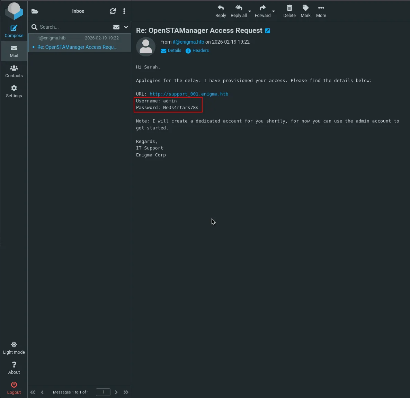The image size is (410, 398).
Task: Click the 2026-02-19 19:22 date in list
Action: [102, 38]
